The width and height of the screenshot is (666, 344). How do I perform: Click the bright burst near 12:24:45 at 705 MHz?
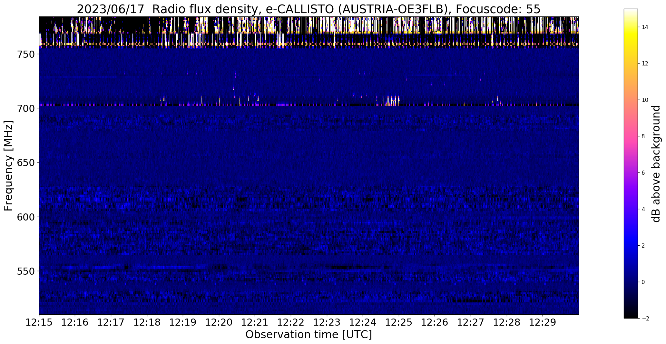(391, 101)
